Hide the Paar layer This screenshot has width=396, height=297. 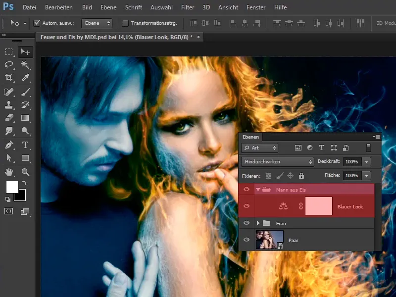[x=247, y=240]
